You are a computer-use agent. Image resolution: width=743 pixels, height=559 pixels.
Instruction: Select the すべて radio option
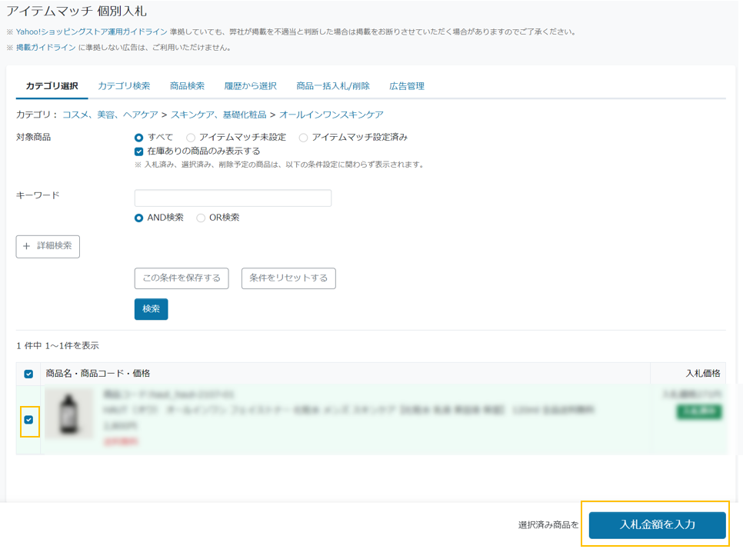(139, 138)
